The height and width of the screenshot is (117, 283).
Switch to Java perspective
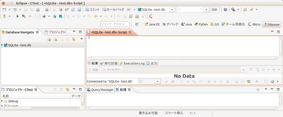(186, 24)
